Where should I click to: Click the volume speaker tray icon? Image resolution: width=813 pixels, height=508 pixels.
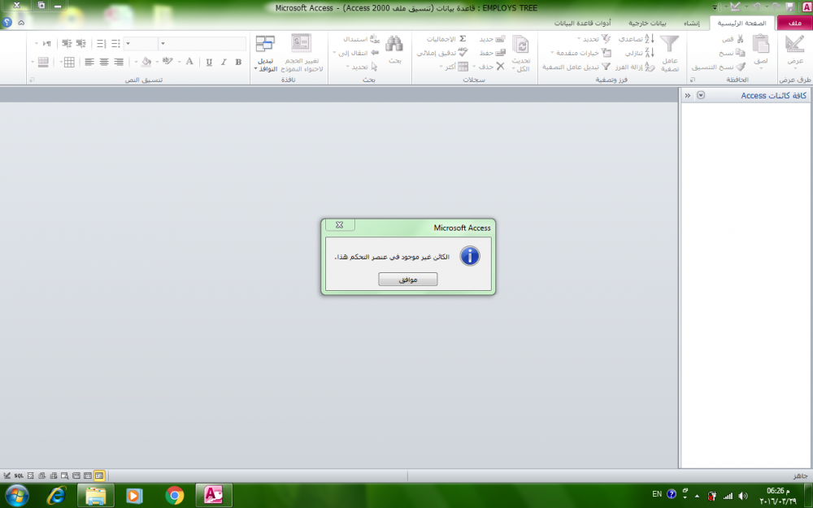pyautogui.click(x=742, y=496)
